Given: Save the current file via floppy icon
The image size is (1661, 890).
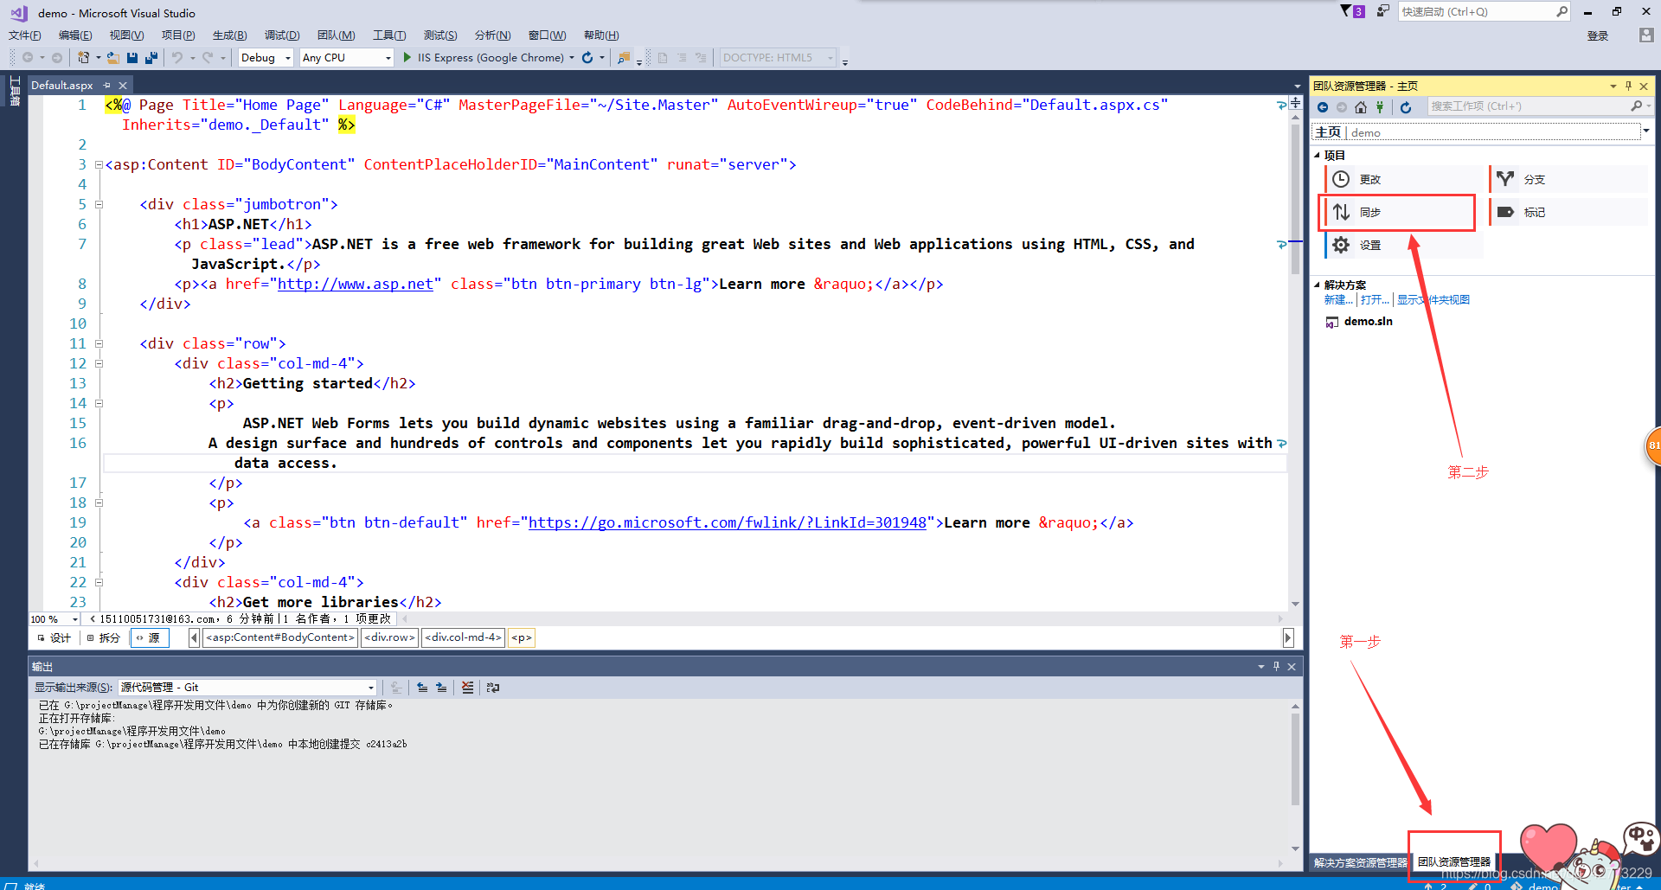Looking at the screenshot, I should point(132,58).
